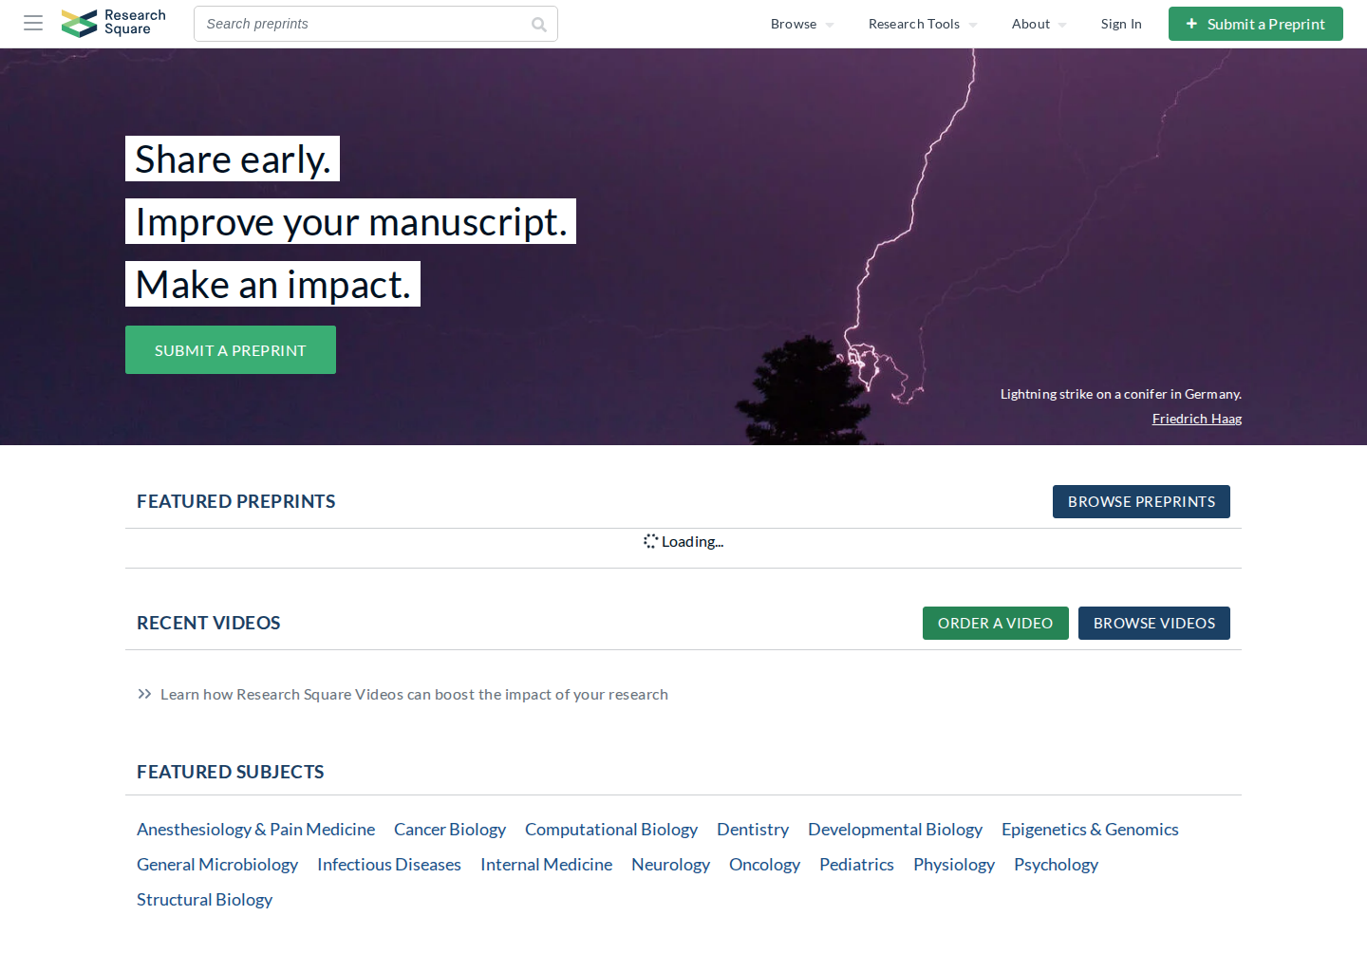This screenshot has height=972, width=1367.
Task: Click the plus icon in Submit a Preprint
Action: (x=1191, y=24)
